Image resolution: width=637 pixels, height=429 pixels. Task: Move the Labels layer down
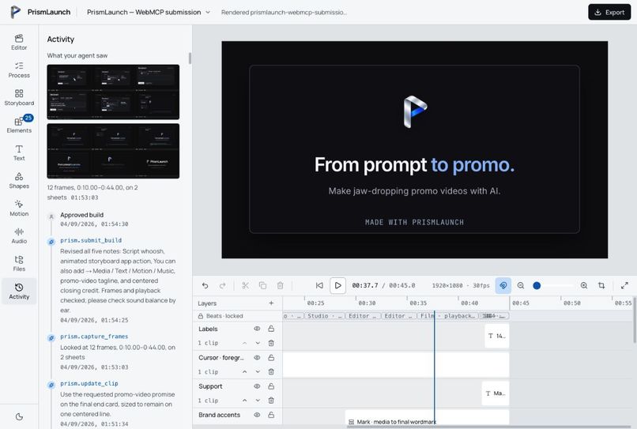pyautogui.click(x=258, y=343)
